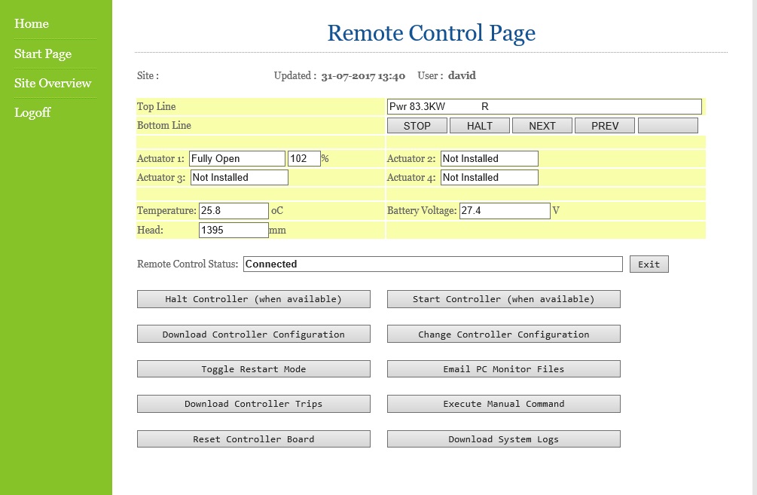Click the NEXT button
Viewport: 757px width, 495px height.
(542, 126)
